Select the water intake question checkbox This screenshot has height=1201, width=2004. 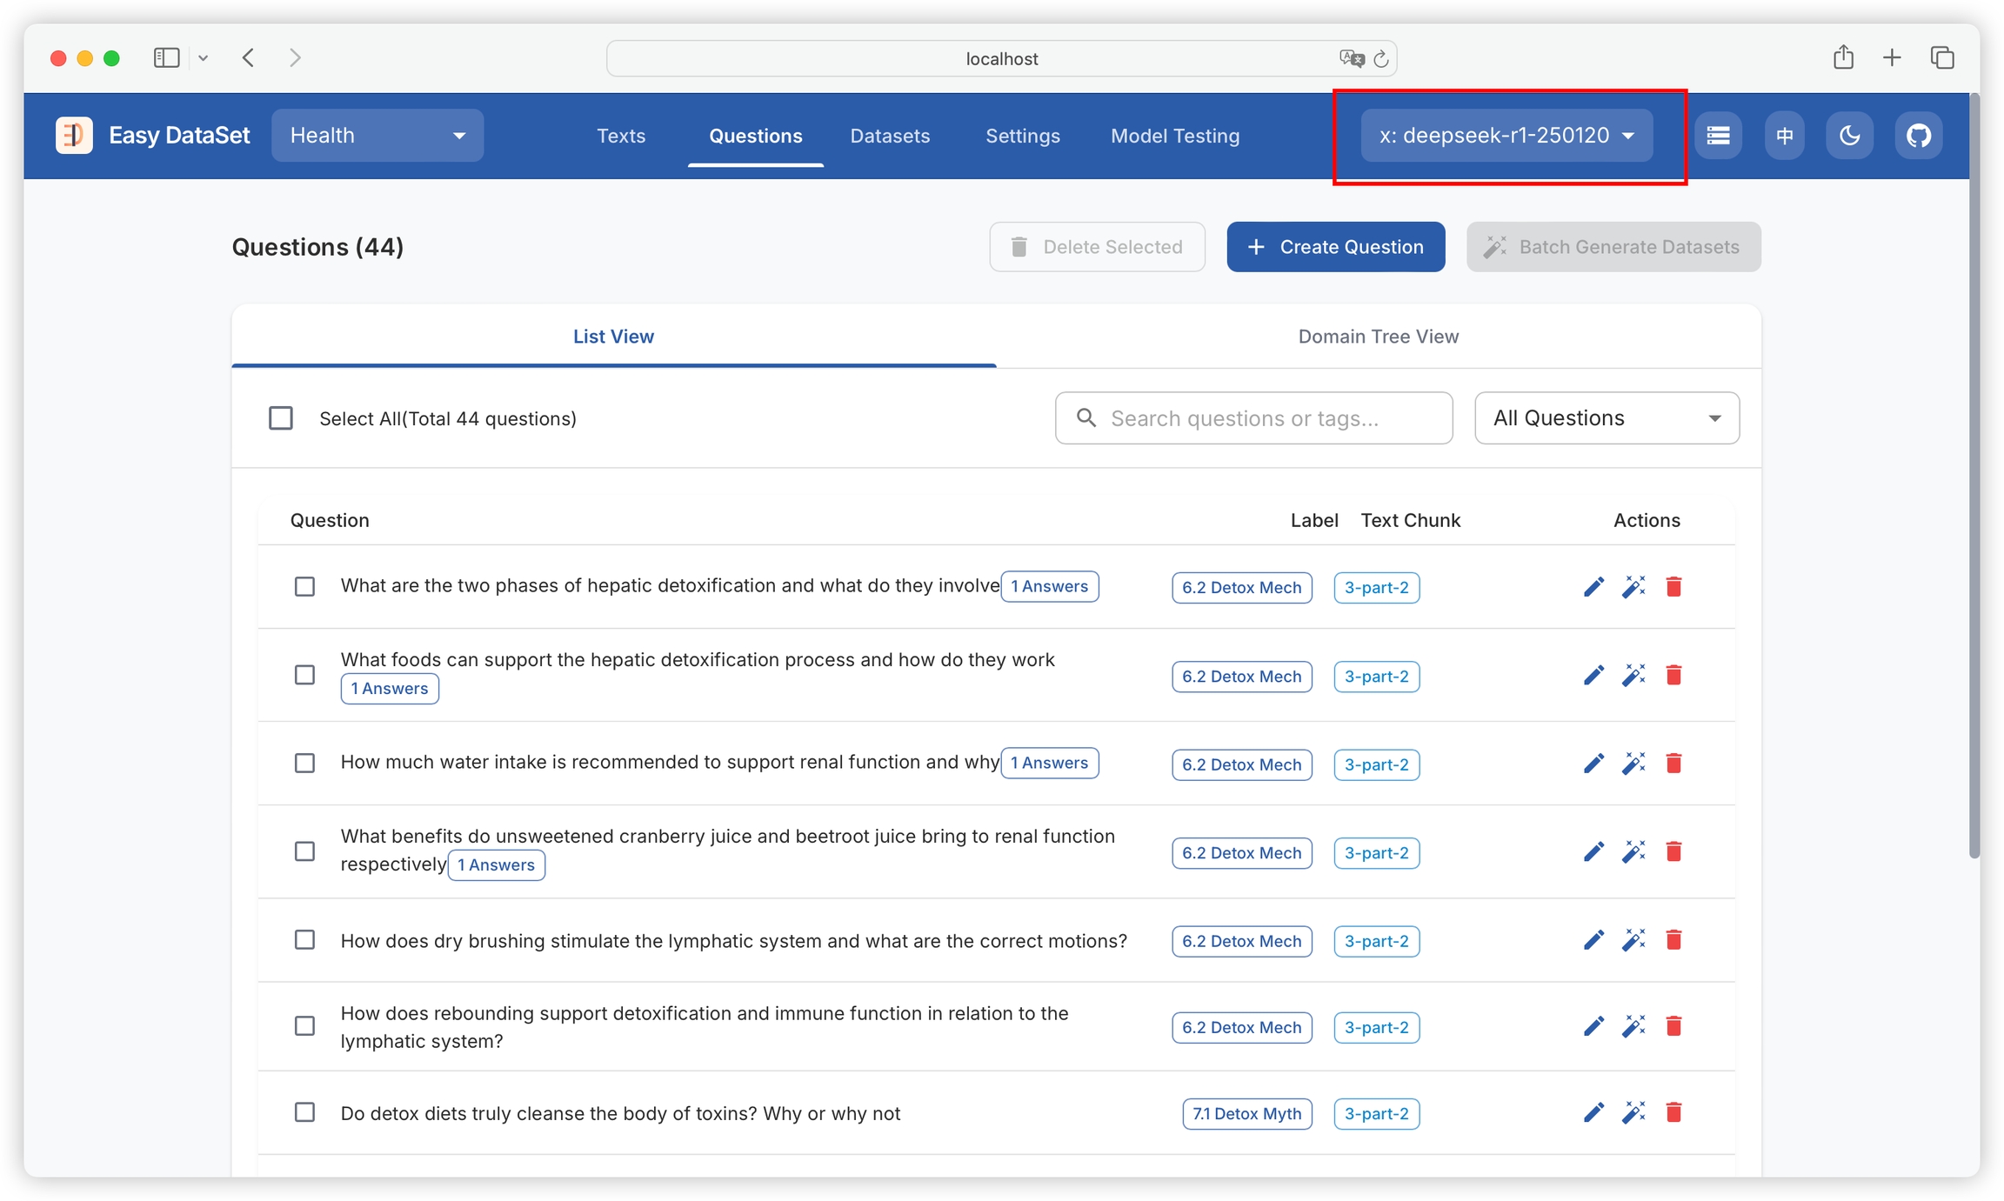pyautogui.click(x=304, y=763)
